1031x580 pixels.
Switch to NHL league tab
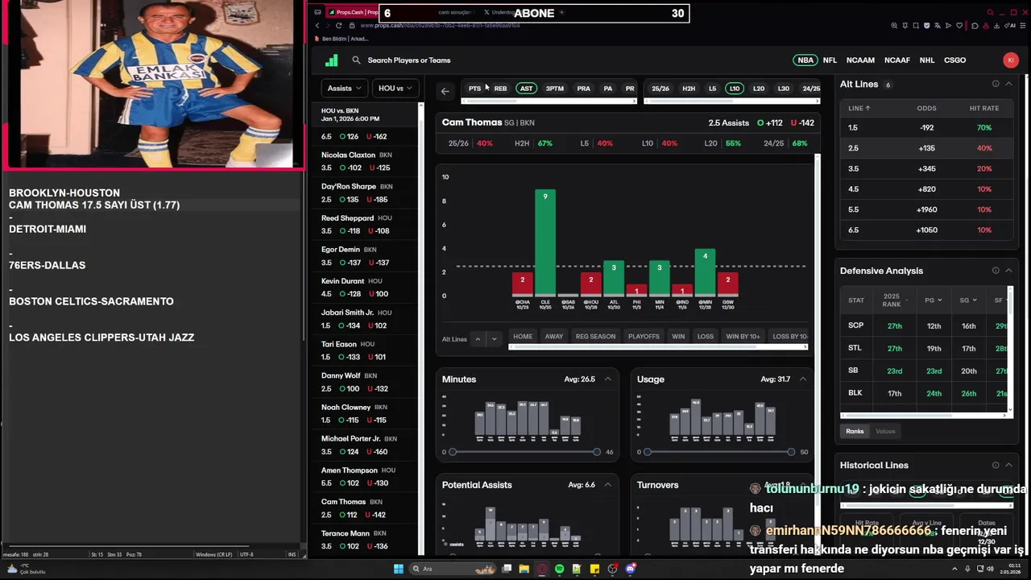tap(927, 60)
